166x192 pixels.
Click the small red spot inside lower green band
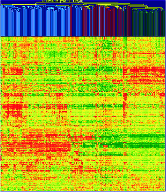pos(105,146)
